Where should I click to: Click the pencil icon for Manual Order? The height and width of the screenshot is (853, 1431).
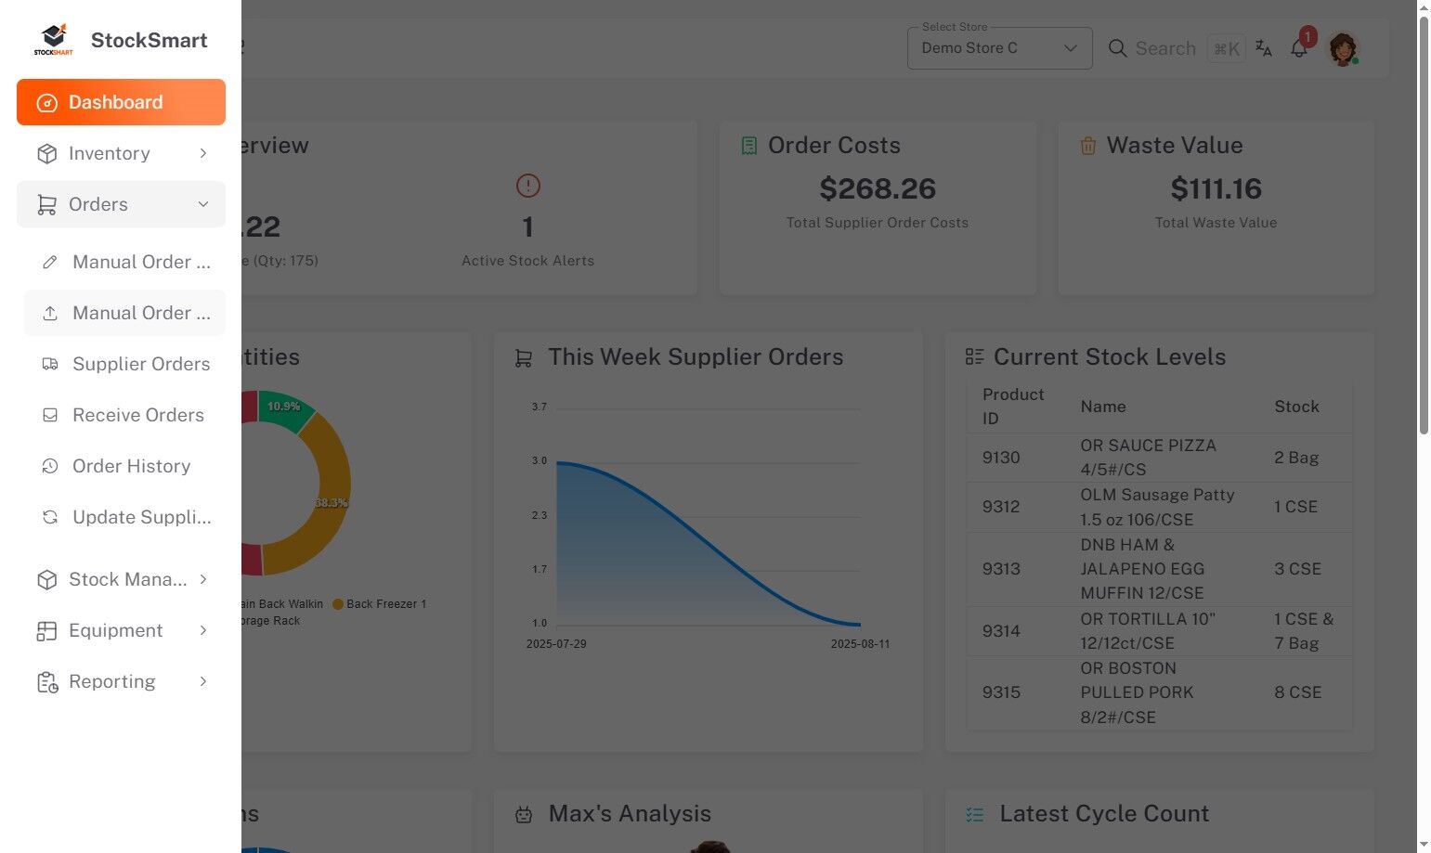(x=50, y=263)
